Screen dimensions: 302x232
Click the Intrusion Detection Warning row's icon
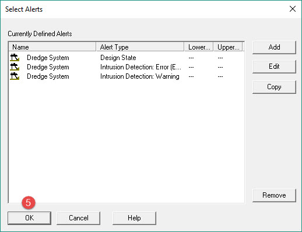point(15,76)
